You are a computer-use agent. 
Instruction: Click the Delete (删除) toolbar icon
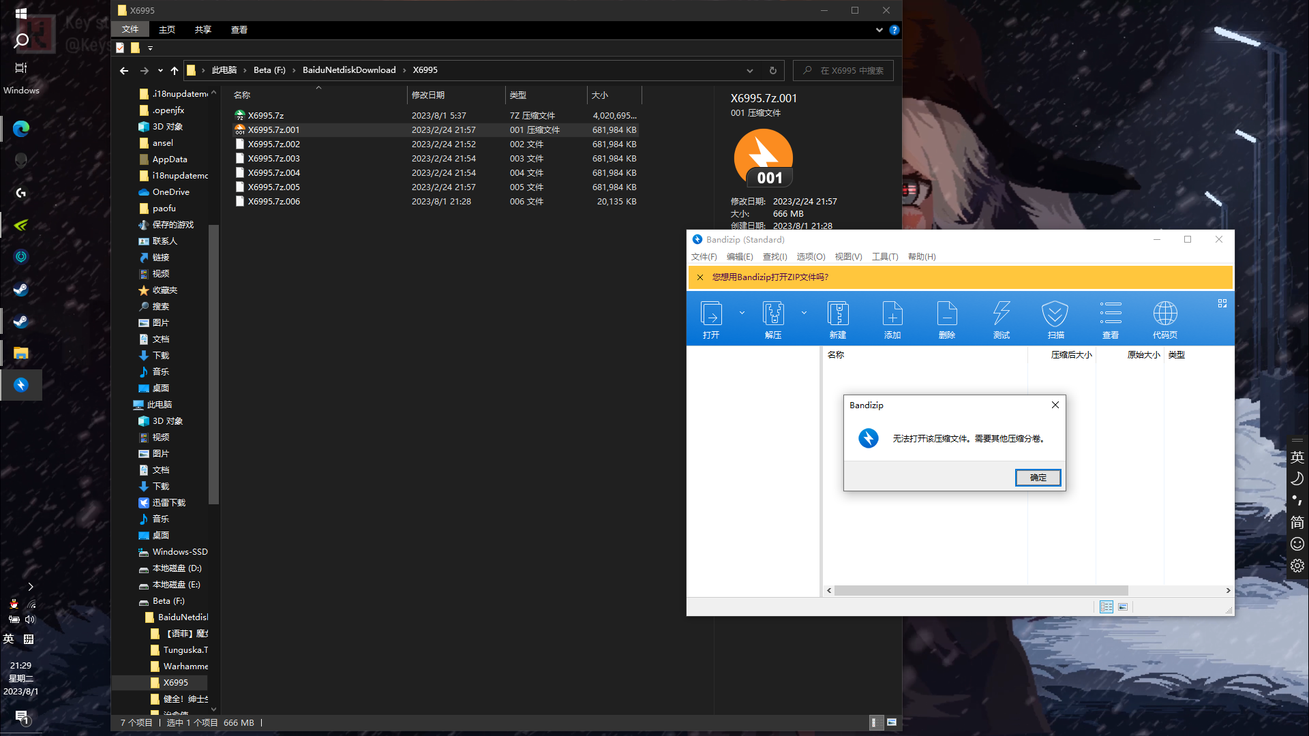tap(947, 314)
